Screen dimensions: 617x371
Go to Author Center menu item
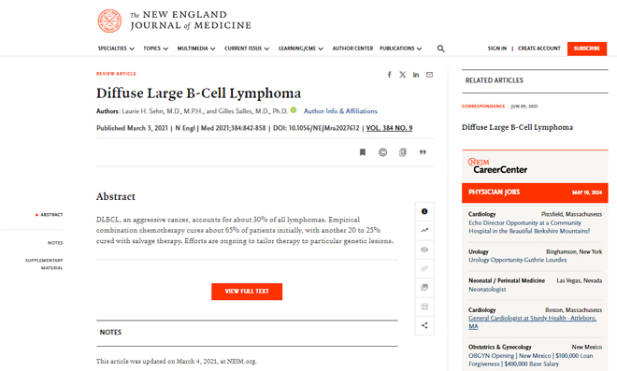coord(352,49)
